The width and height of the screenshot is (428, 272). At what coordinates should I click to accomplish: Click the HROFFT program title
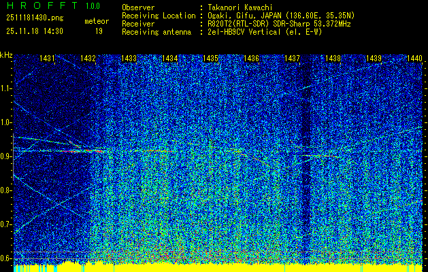point(42,5)
